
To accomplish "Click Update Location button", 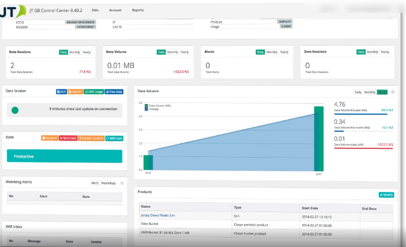I will point(91,138).
